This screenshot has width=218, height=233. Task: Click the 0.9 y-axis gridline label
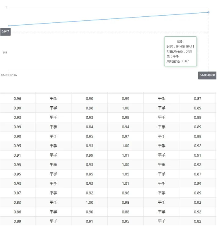pyautogui.click(x=5, y=53)
